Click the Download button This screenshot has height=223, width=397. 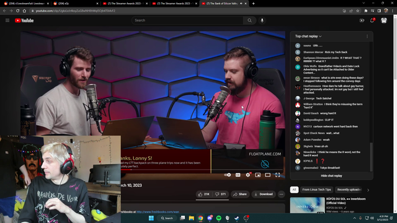(264, 194)
